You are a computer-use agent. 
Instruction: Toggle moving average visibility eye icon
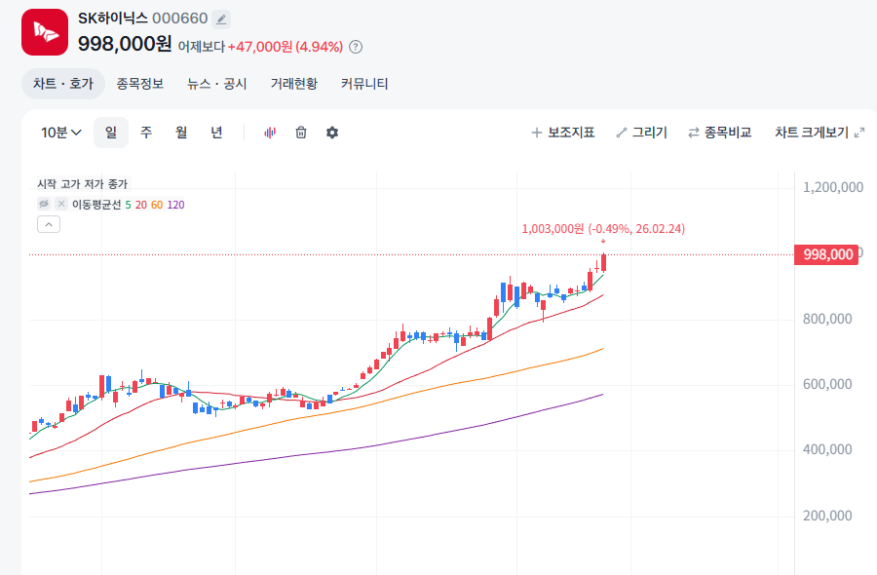(44, 204)
